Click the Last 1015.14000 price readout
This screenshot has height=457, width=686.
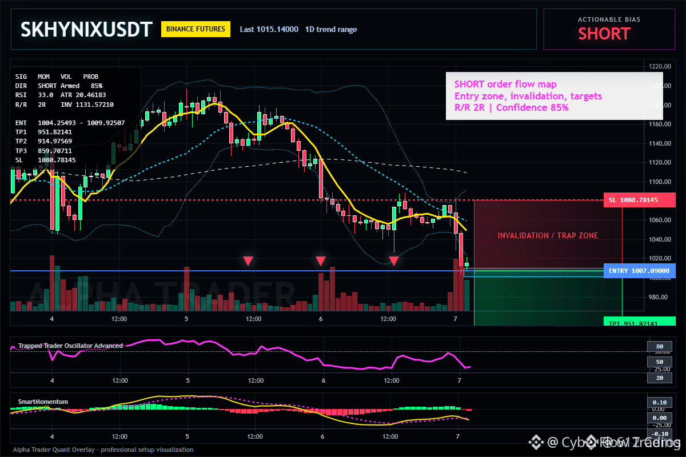pos(269,29)
